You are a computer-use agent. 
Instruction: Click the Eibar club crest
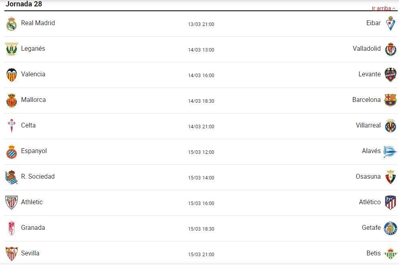tap(390, 23)
